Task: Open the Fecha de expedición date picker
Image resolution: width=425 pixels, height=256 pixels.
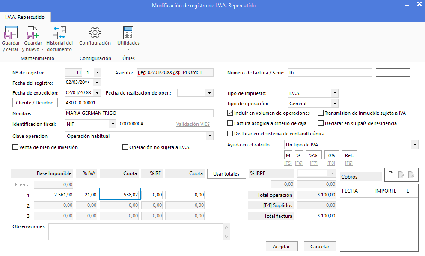Action: coord(97,93)
